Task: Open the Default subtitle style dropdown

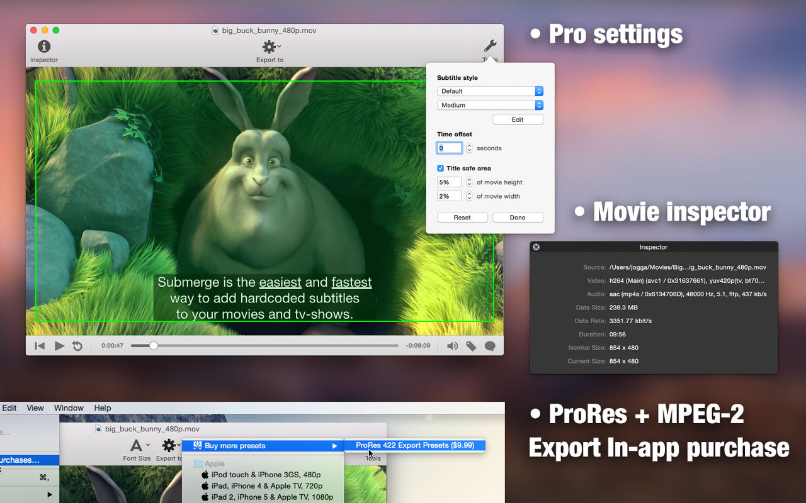Action: click(x=490, y=91)
